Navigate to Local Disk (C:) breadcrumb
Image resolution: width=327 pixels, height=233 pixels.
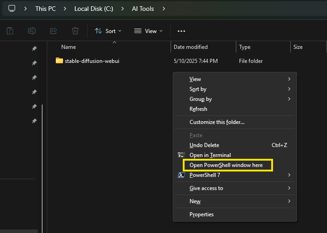tap(93, 9)
